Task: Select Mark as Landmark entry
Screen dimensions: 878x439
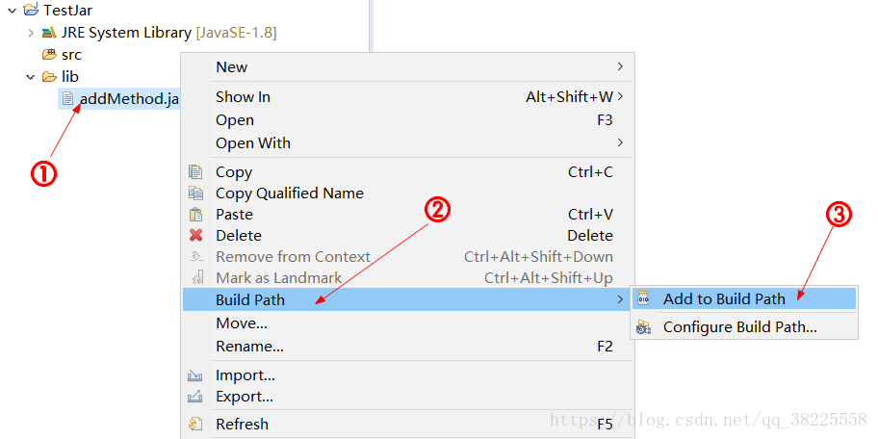Action: point(409,277)
